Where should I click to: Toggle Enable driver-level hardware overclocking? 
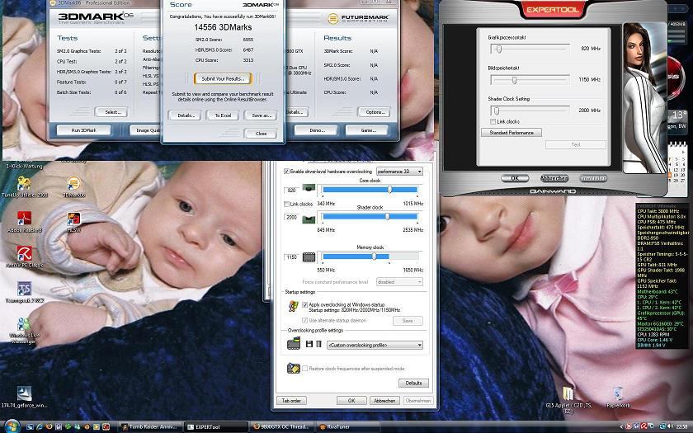click(x=286, y=171)
